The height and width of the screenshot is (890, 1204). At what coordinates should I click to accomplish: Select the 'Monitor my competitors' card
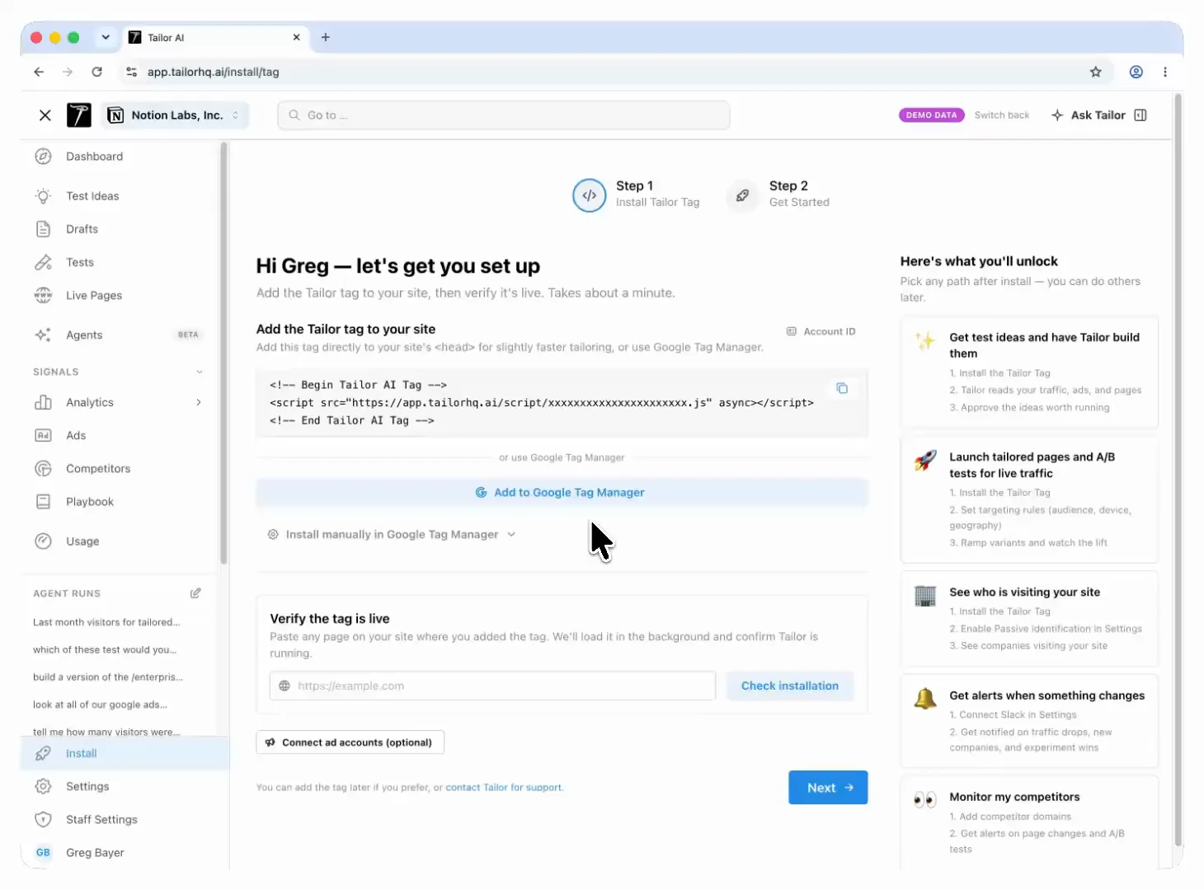tap(1029, 822)
